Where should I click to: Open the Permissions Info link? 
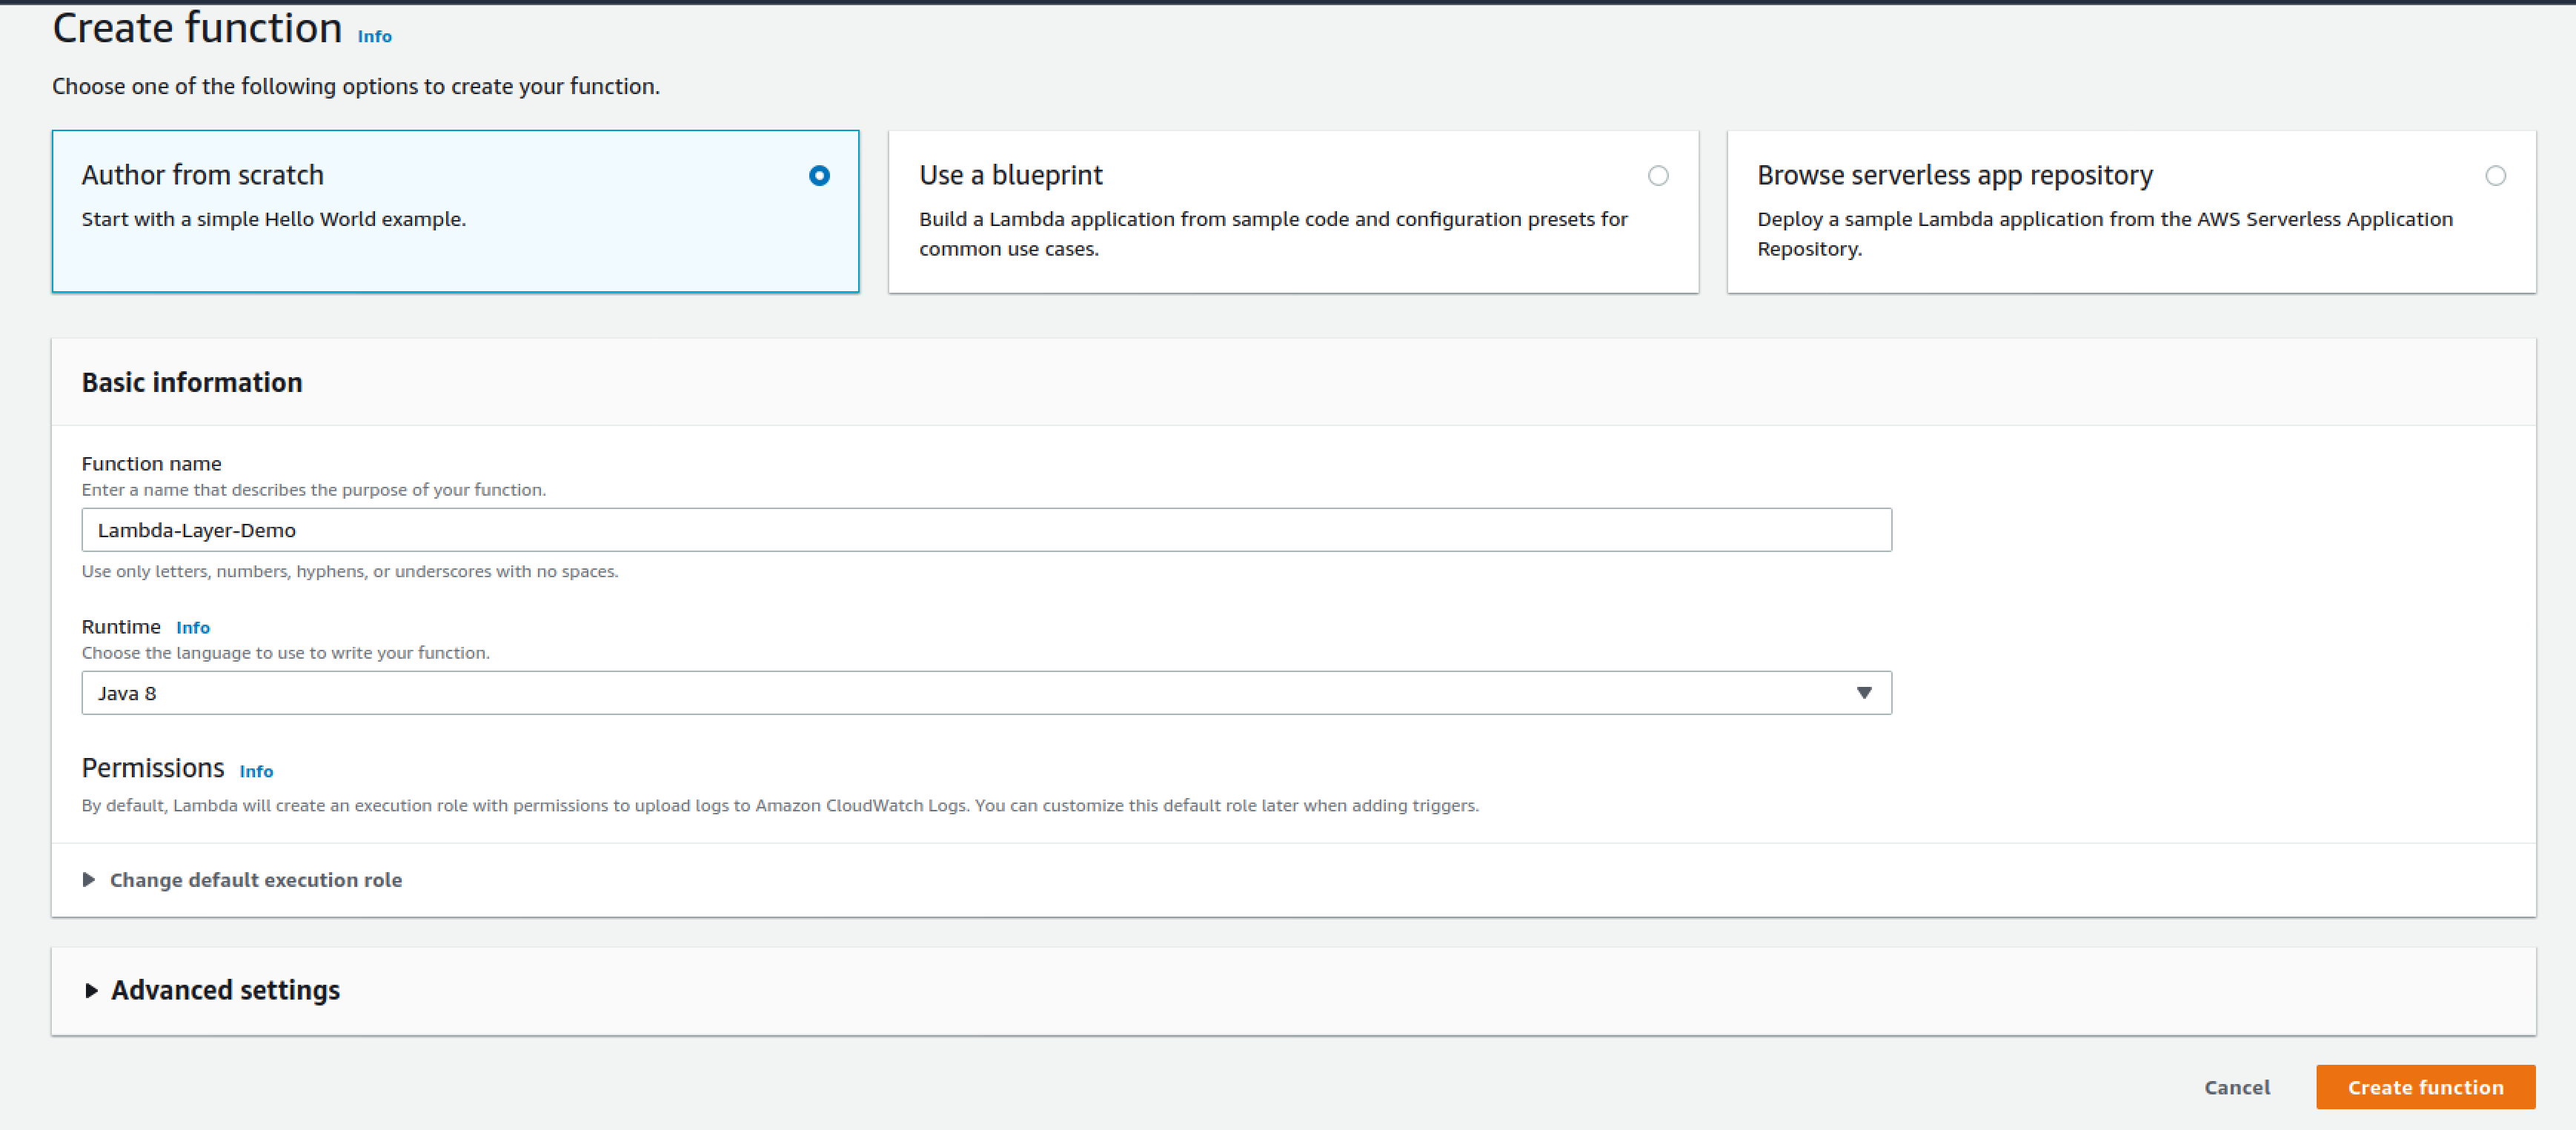tap(256, 771)
